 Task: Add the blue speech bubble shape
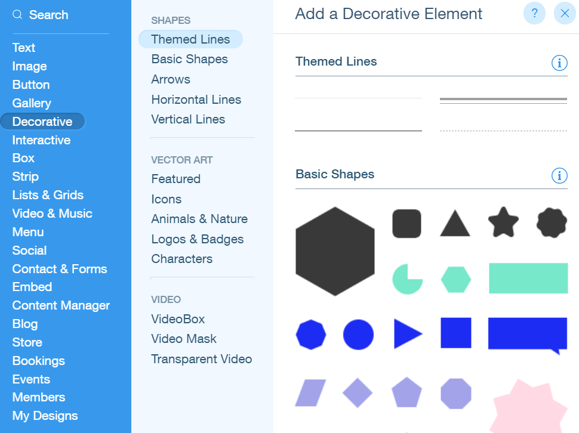tap(527, 335)
